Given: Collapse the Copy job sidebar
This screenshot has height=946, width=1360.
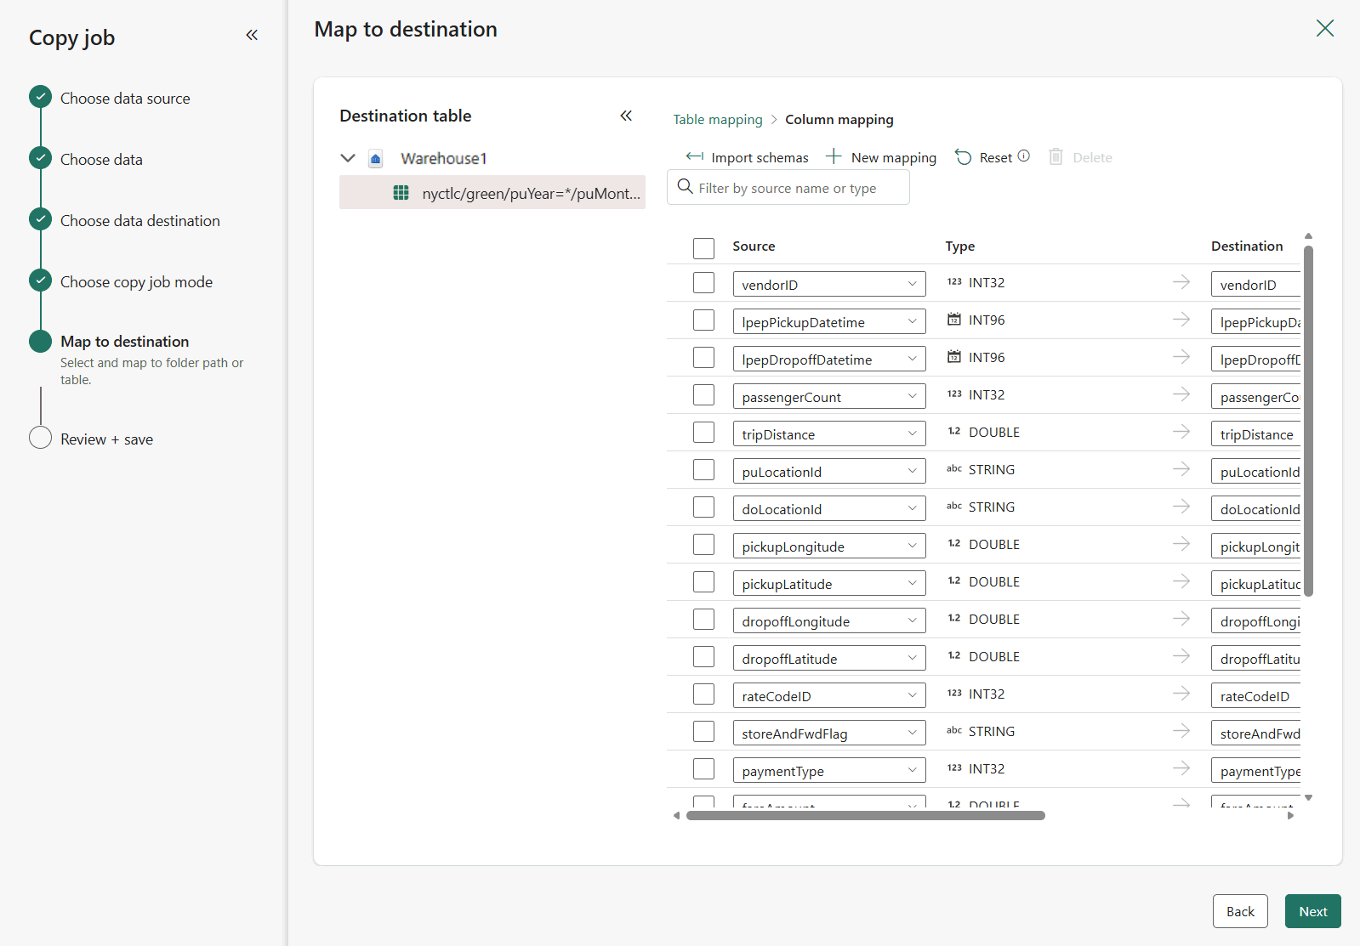Looking at the screenshot, I should pyautogui.click(x=252, y=35).
